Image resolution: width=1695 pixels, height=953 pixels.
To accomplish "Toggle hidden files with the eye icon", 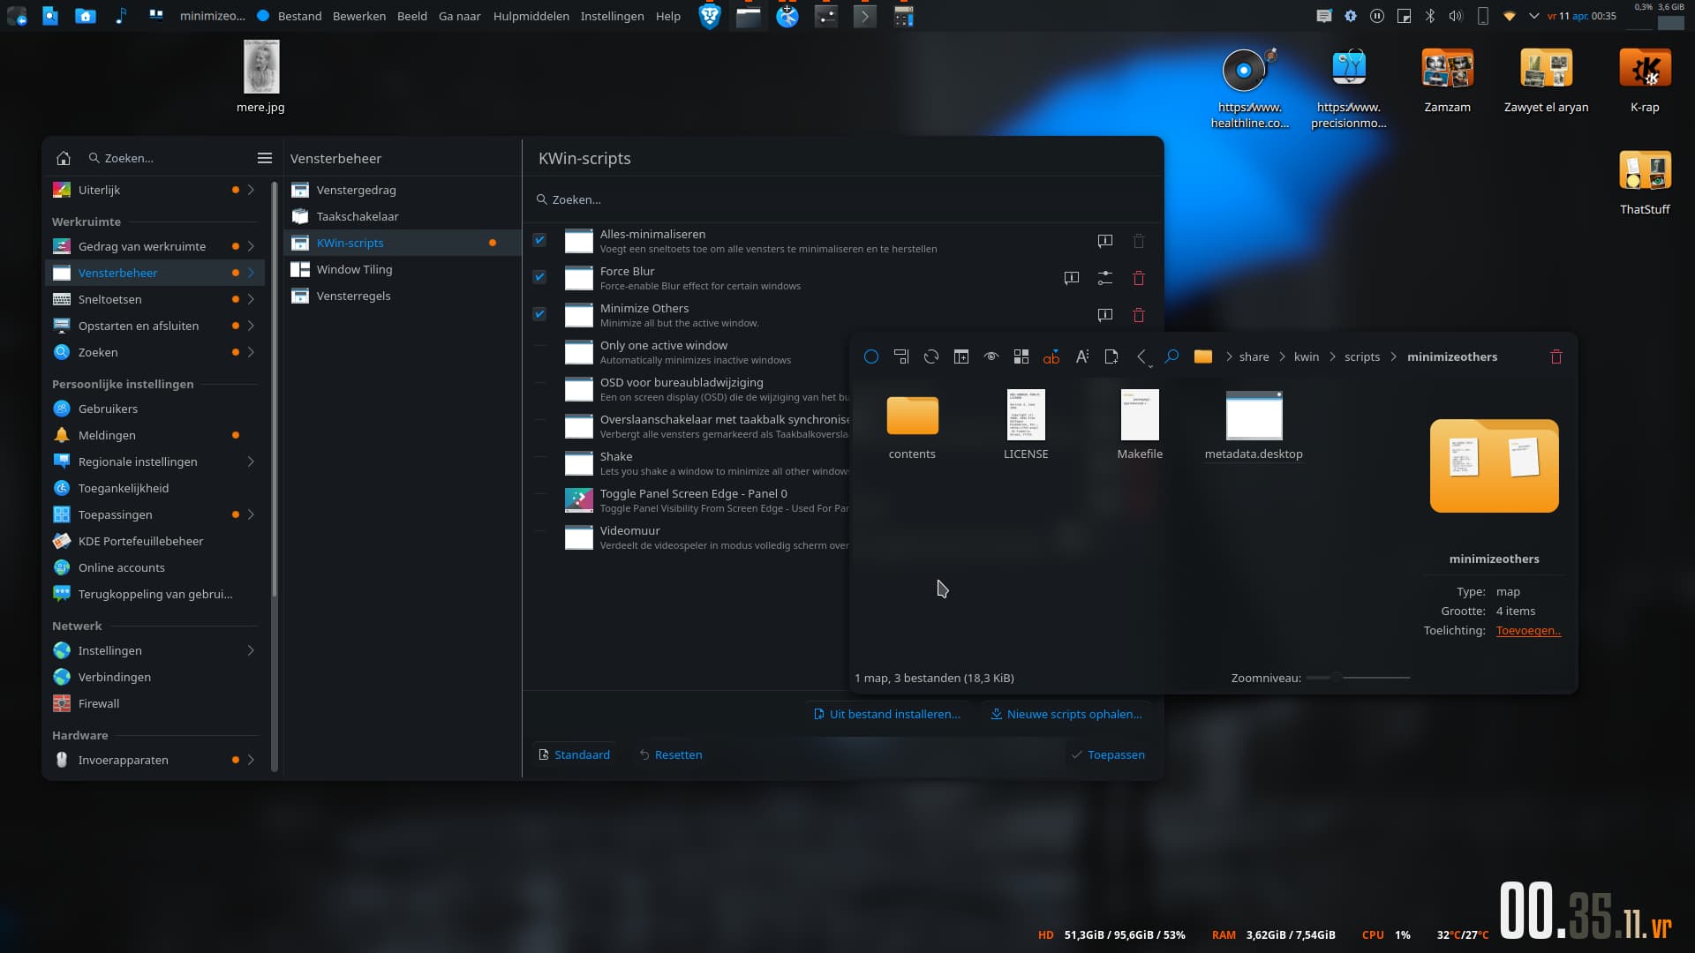I will pos(991,356).
